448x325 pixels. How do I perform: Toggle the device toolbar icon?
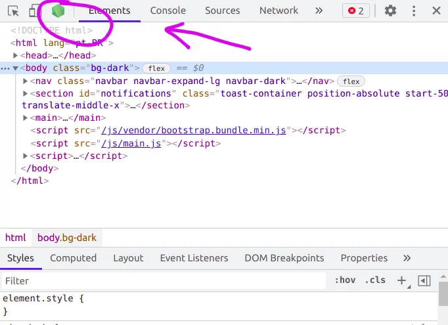35,11
